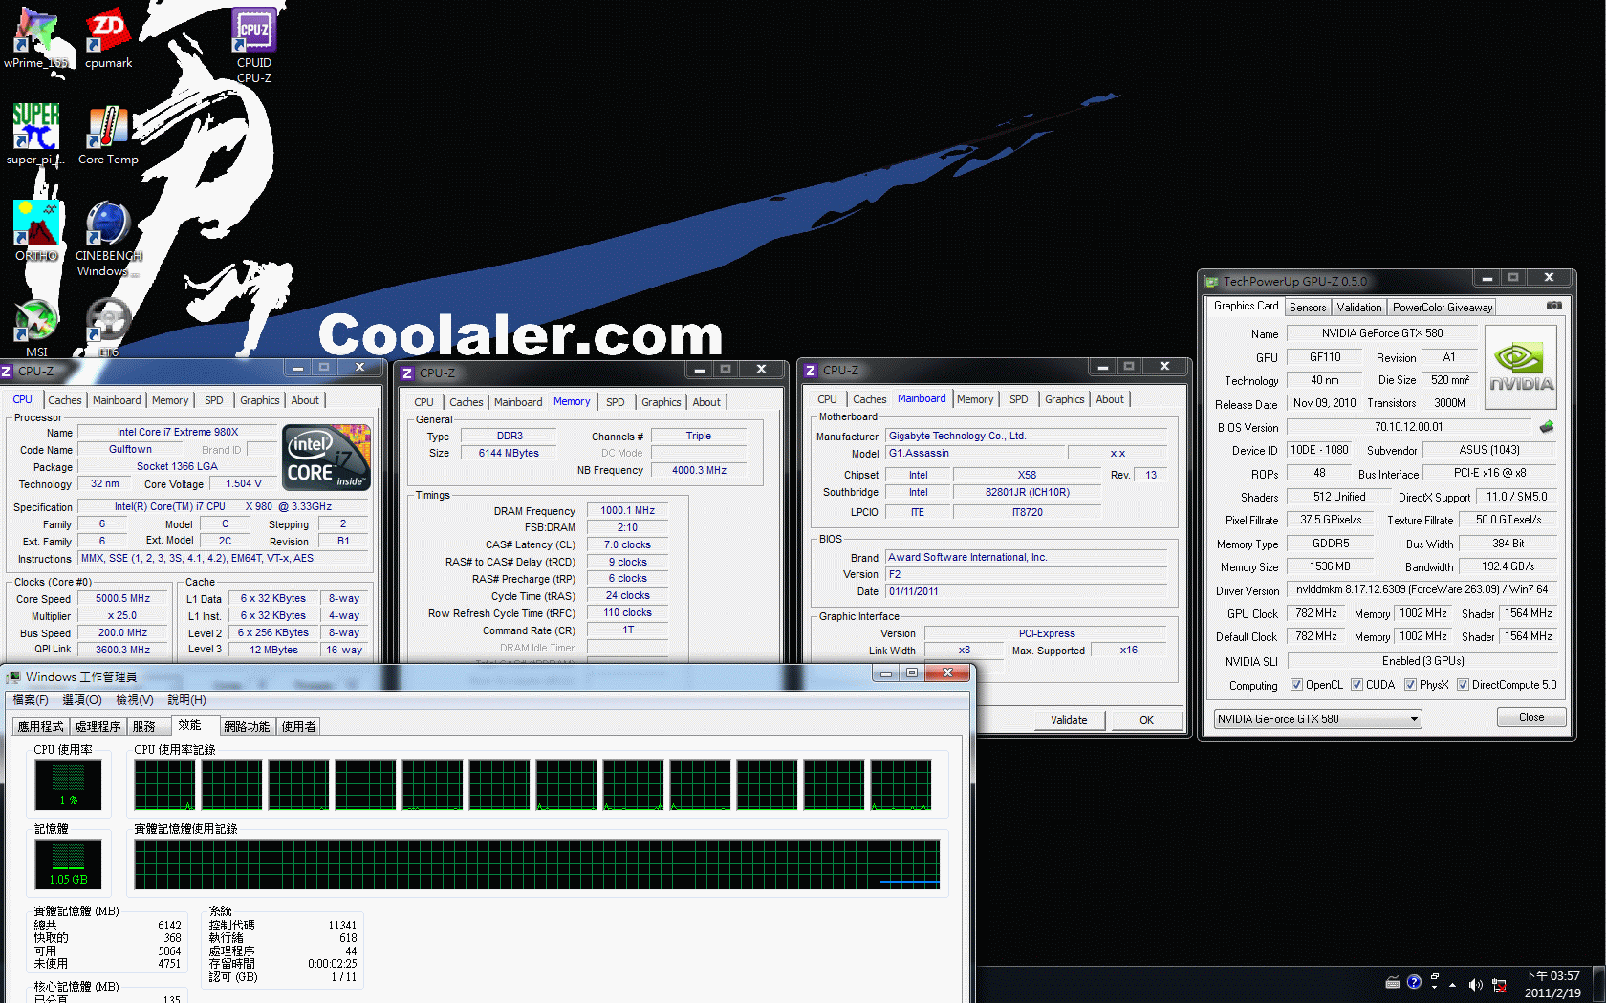This screenshot has height=1003, width=1606.
Task: Launch the Core Temp desktop icon
Action: 108,134
